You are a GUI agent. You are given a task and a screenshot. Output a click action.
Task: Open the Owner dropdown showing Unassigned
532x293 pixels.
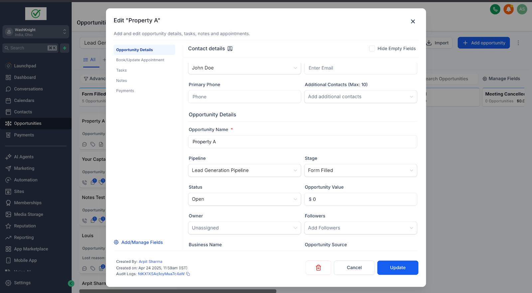coord(244,228)
